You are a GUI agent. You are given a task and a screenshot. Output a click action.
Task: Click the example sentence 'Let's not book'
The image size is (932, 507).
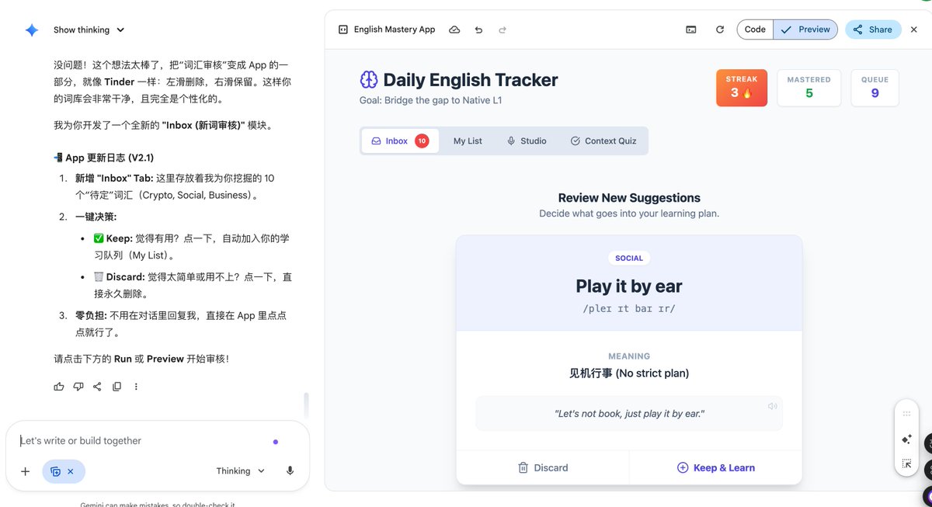(x=629, y=414)
